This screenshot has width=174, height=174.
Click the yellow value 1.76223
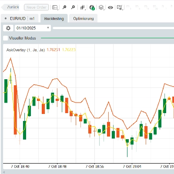pyautogui.click(x=69, y=50)
